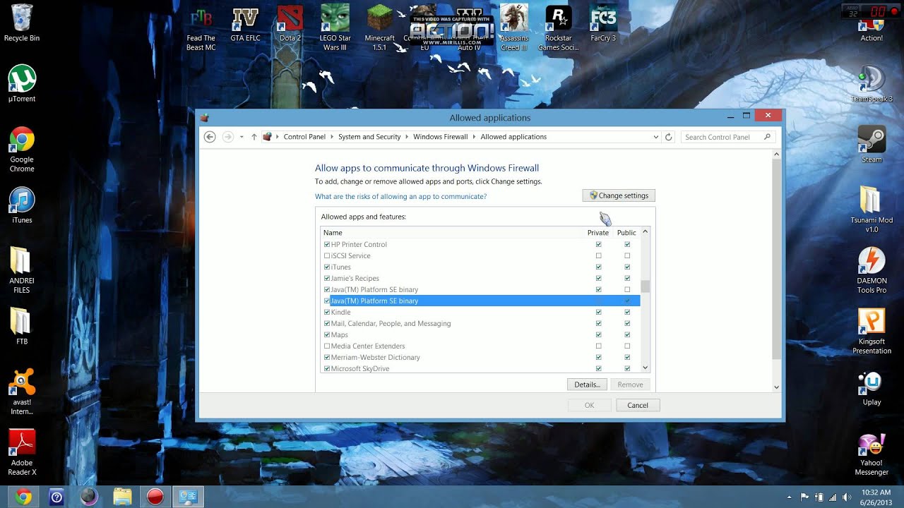Go to Windows Firewall breadcrumb
Viewport: 904px width, 508px height.
[x=441, y=137]
